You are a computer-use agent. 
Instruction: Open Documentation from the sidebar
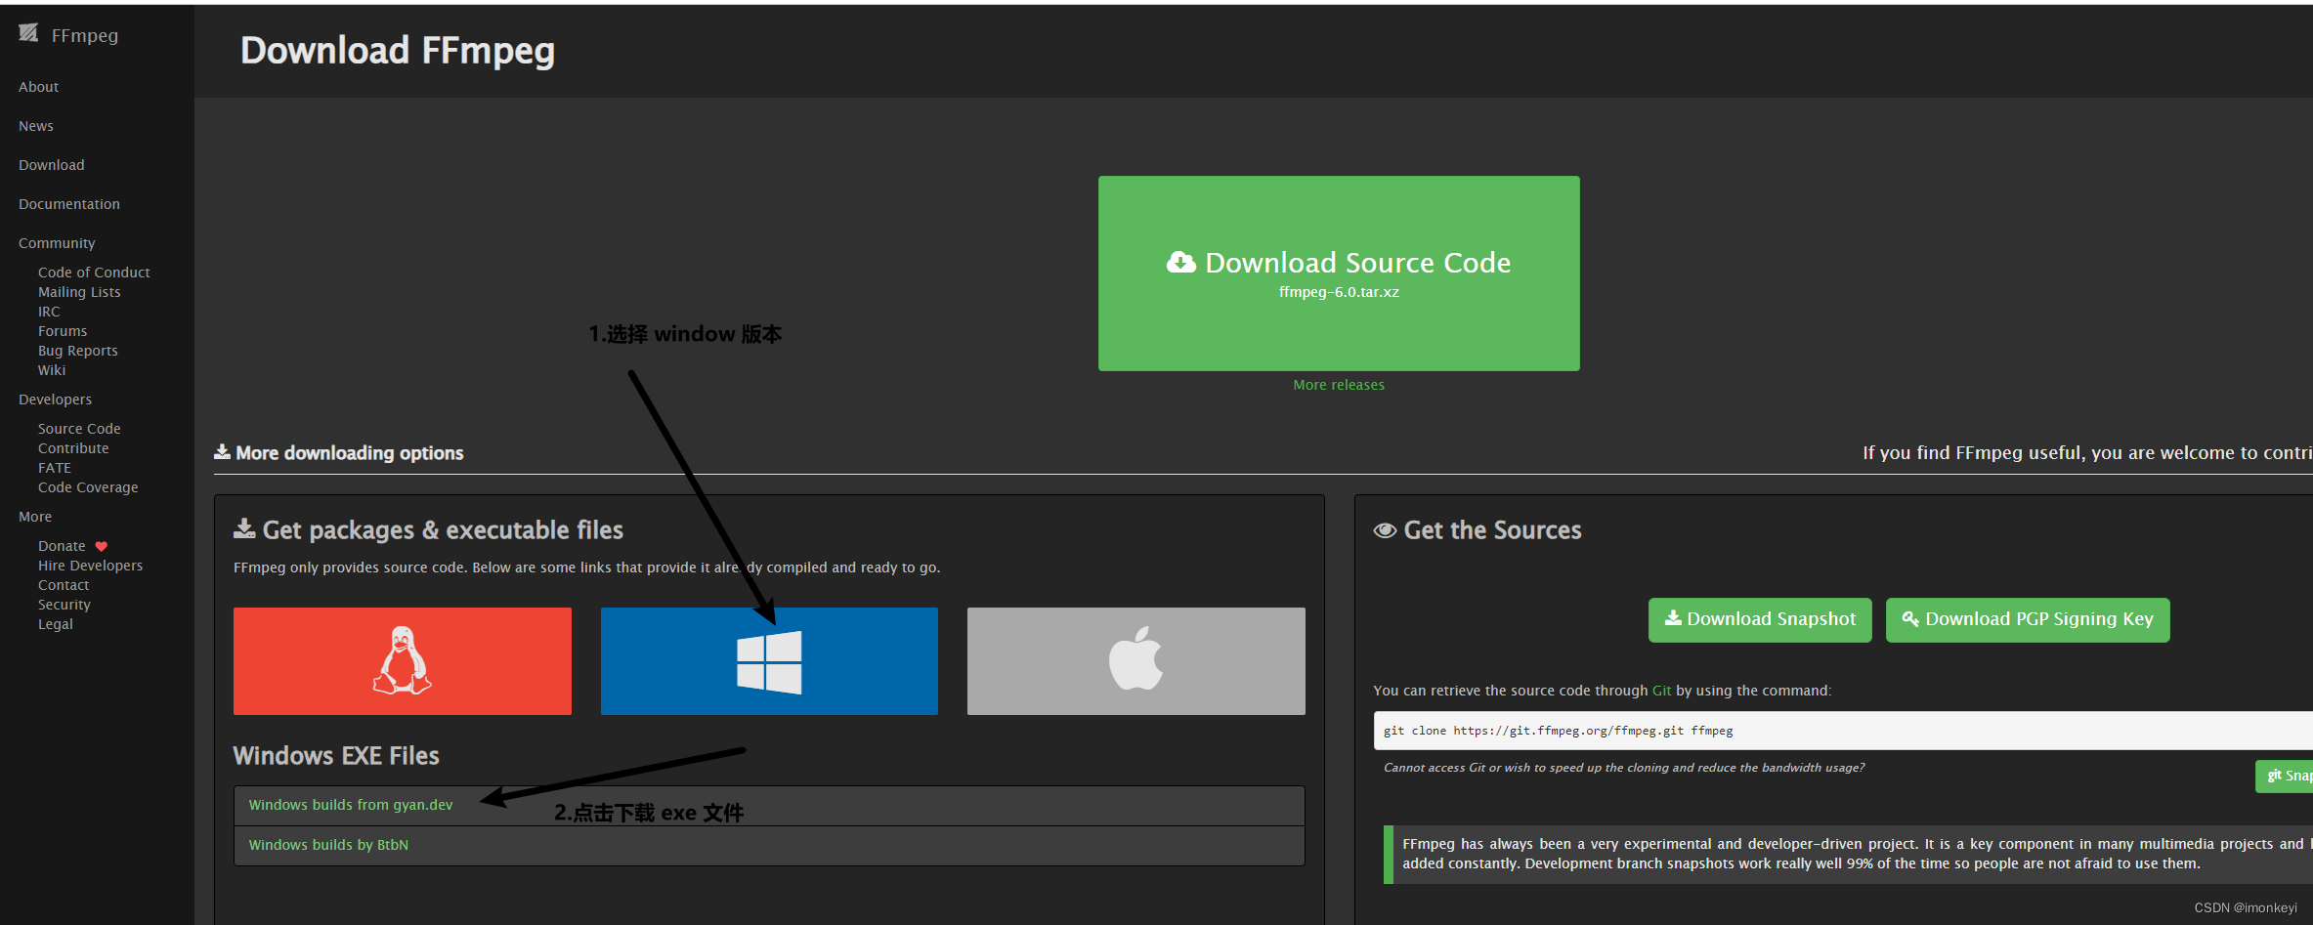coord(69,204)
